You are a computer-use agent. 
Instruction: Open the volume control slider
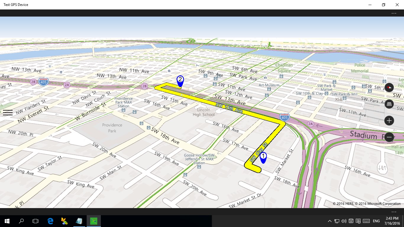(x=344, y=221)
